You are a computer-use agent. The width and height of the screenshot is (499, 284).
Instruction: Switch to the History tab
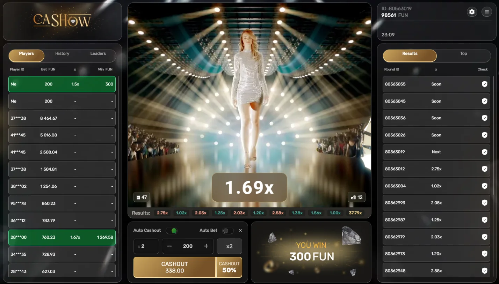pyautogui.click(x=62, y=53)
